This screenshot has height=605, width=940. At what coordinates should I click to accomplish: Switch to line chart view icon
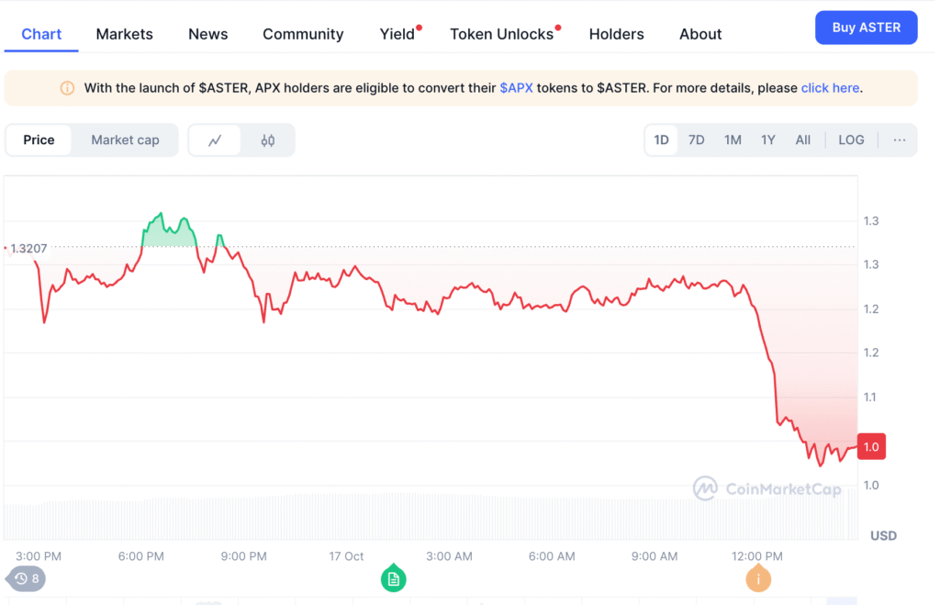pyautogui.click(x=215, y=140)
